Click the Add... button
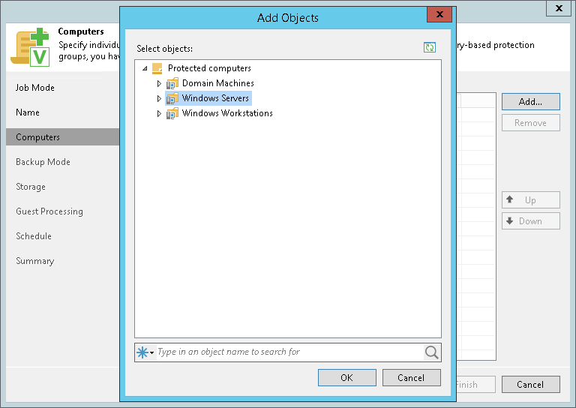The image size is (576, 408). 531,102
